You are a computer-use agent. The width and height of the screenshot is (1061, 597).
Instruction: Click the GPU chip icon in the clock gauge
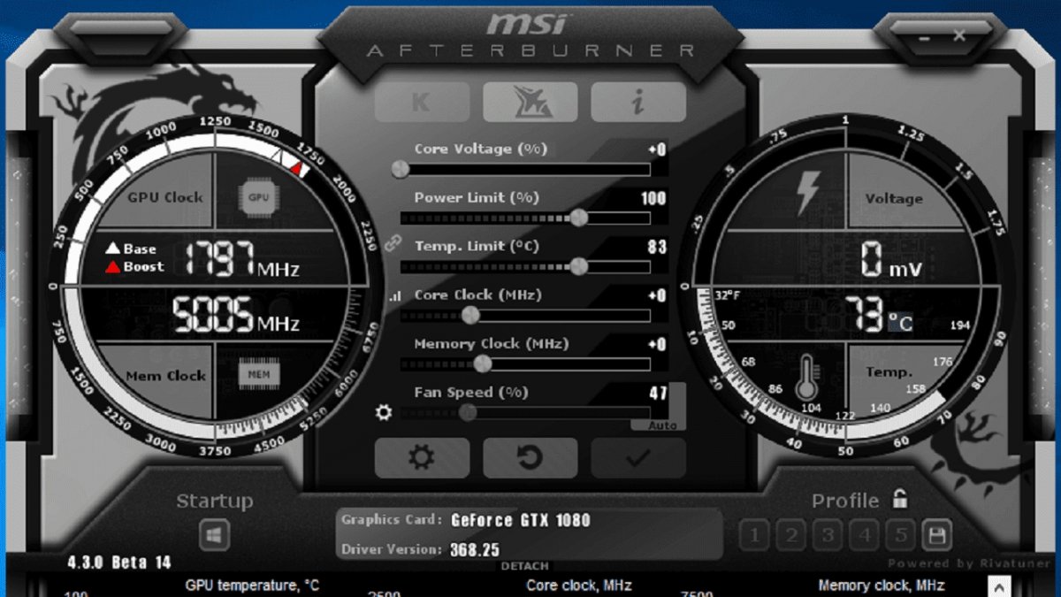click(x=258, y=197)
